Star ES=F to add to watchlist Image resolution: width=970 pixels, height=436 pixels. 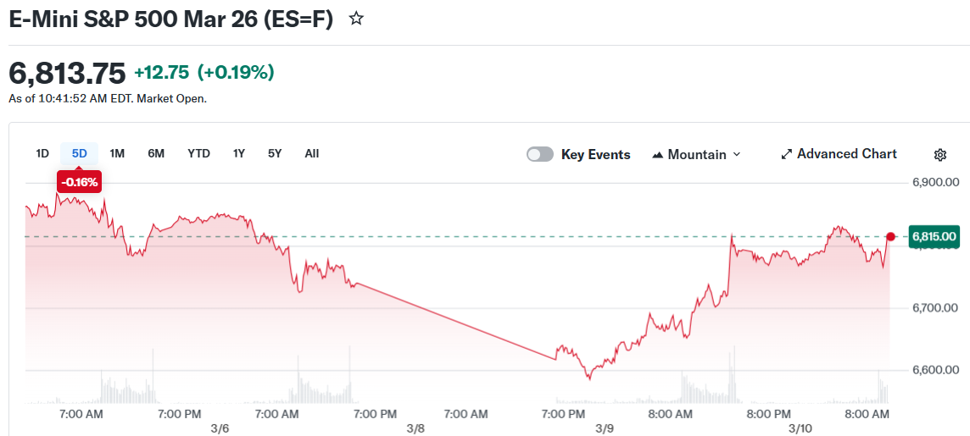coord(357,19)
